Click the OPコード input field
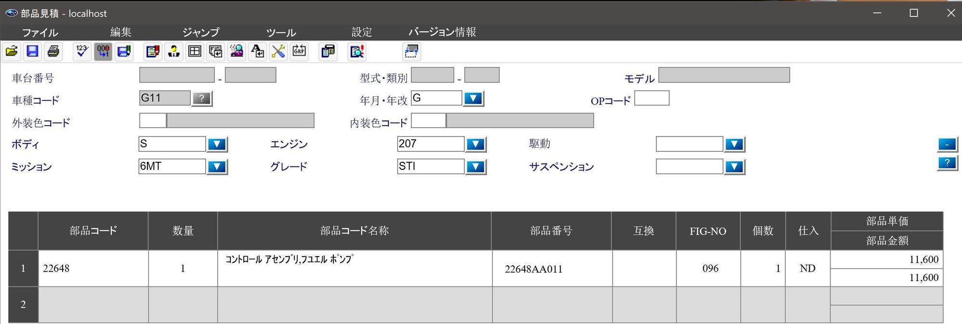The image size is (962, 324). pos(651,98)
